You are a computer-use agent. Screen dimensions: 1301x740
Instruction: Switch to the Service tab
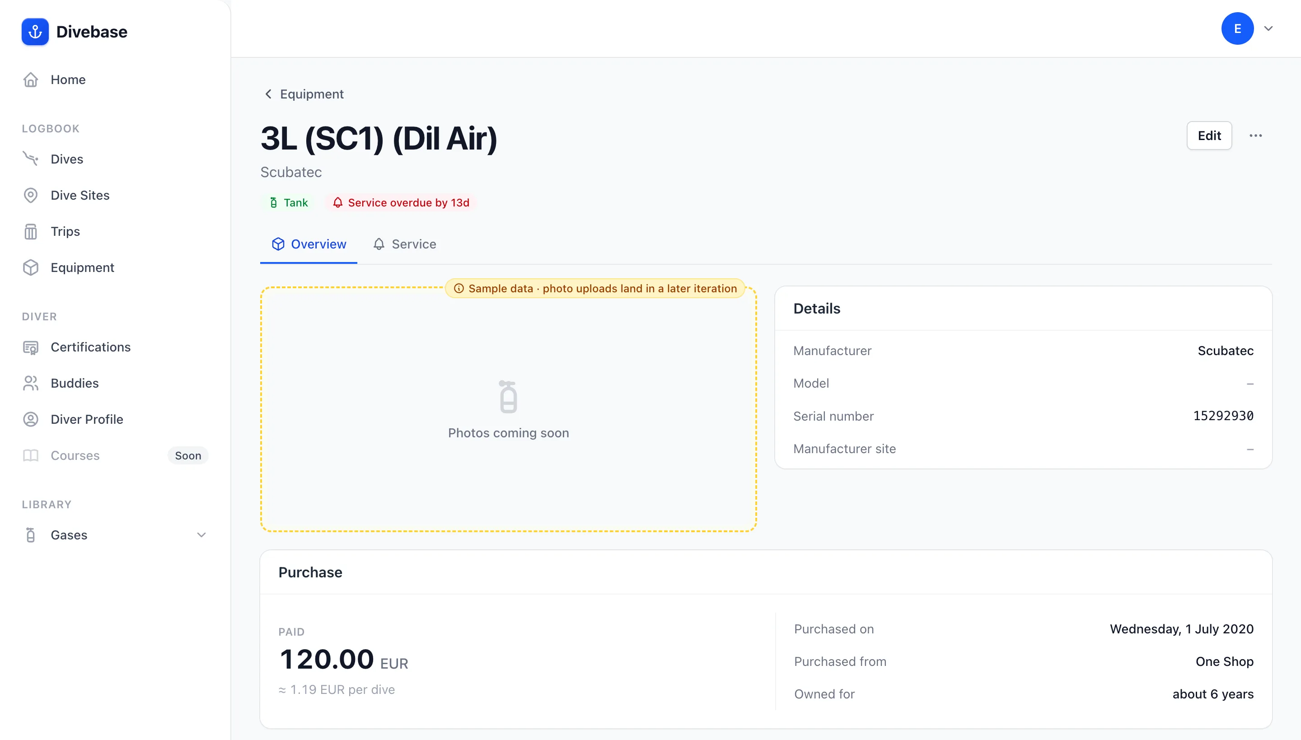pos(405,244)
